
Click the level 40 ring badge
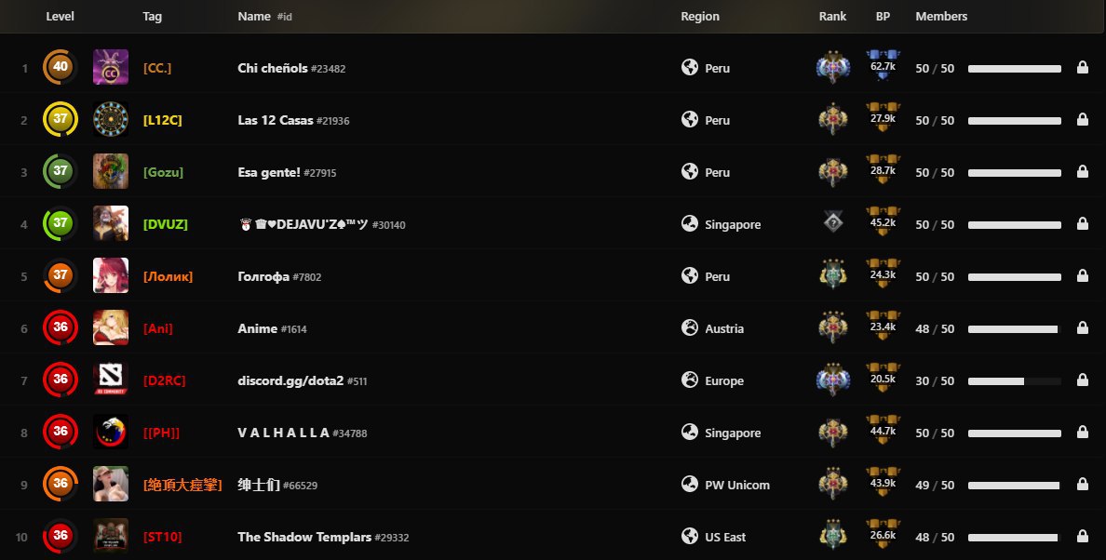[x=61, y=68]
